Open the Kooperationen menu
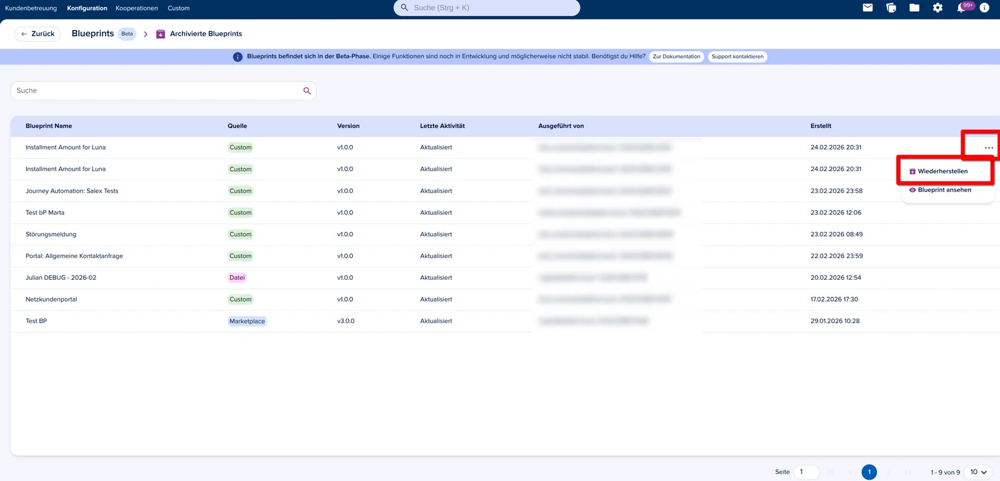1000x481 pixels. pyautogui.click(x=137, y=8)
